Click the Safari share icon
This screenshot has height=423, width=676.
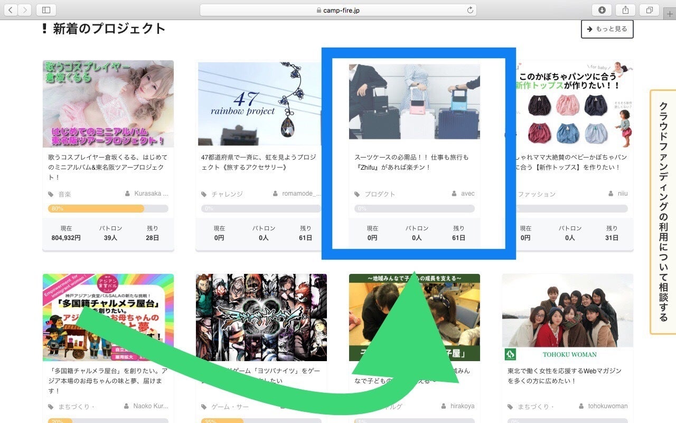point(625,10)
